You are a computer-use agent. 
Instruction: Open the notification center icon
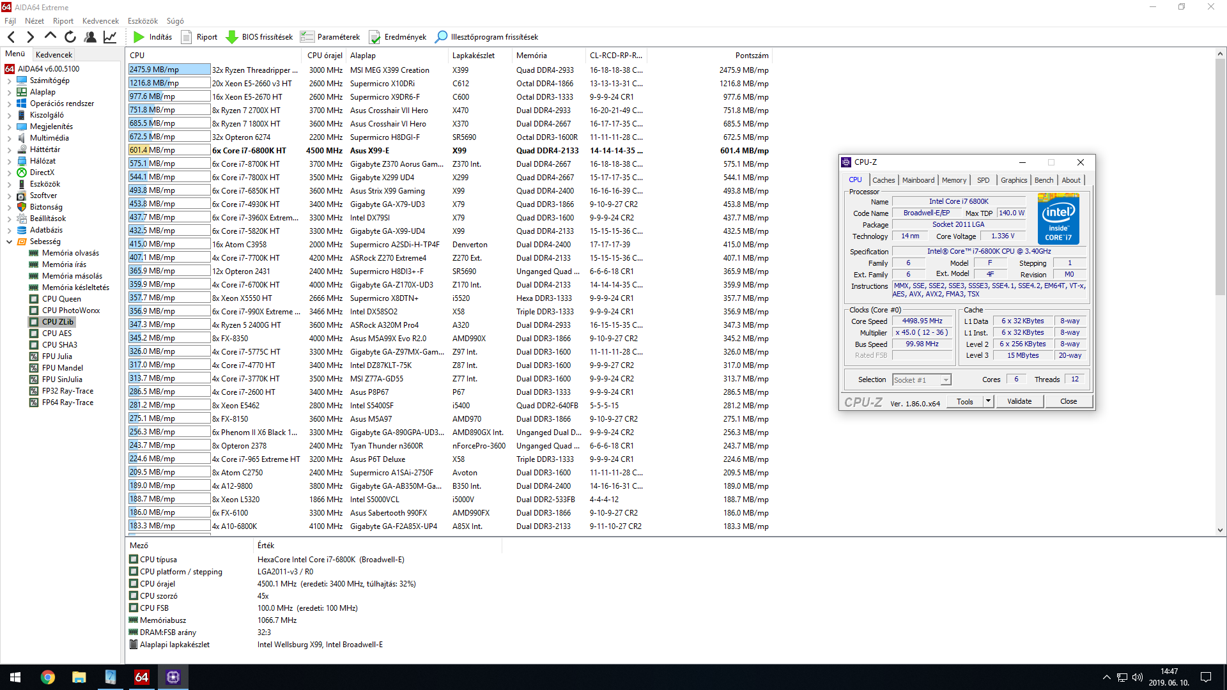tap(1206, 677)
